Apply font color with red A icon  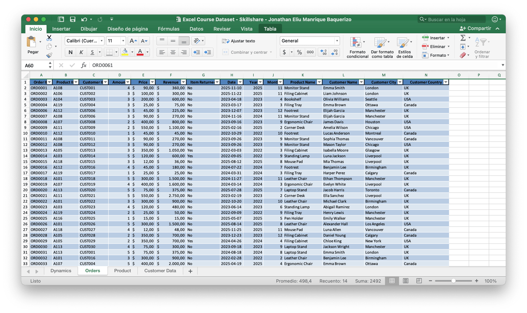coord(140,52)
